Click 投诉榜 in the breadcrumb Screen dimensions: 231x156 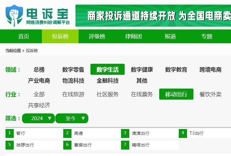click(32, 51)
